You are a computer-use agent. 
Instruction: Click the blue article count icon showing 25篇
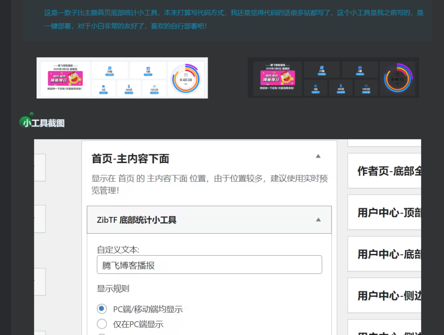pyautogui.click(x=109, y=67)
